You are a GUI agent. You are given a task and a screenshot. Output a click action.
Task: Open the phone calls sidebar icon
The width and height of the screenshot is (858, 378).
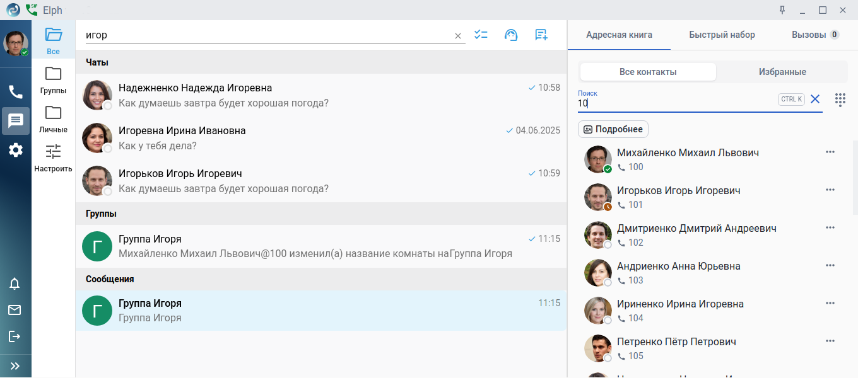[16, 92]
